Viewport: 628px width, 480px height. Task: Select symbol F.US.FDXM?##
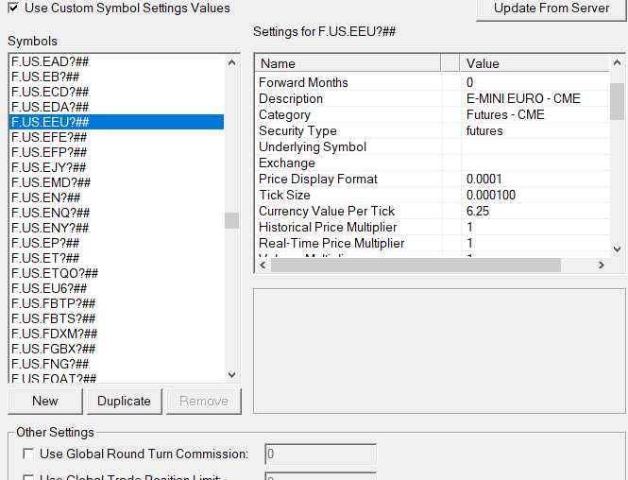pyautogui.click(x=54, y=334)
